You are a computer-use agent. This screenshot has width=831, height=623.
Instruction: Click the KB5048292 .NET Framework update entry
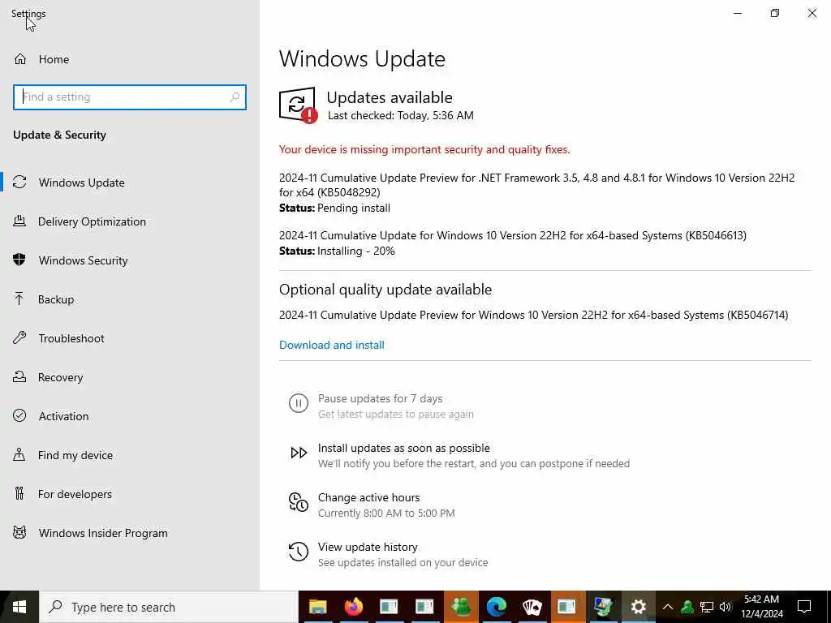click(x=537, y=185)
